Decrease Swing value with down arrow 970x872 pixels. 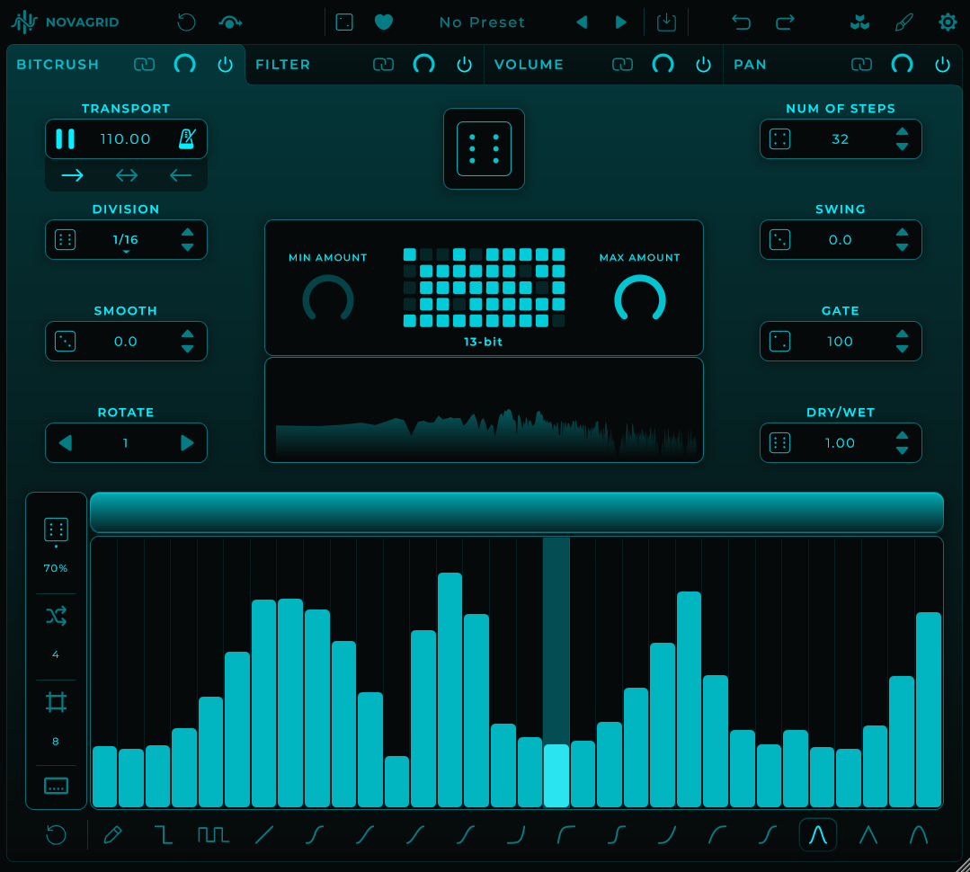(902, 247)
